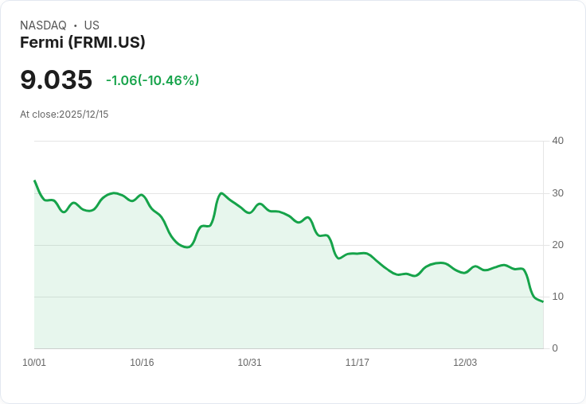Click the 20 value on y-axis

557,245
